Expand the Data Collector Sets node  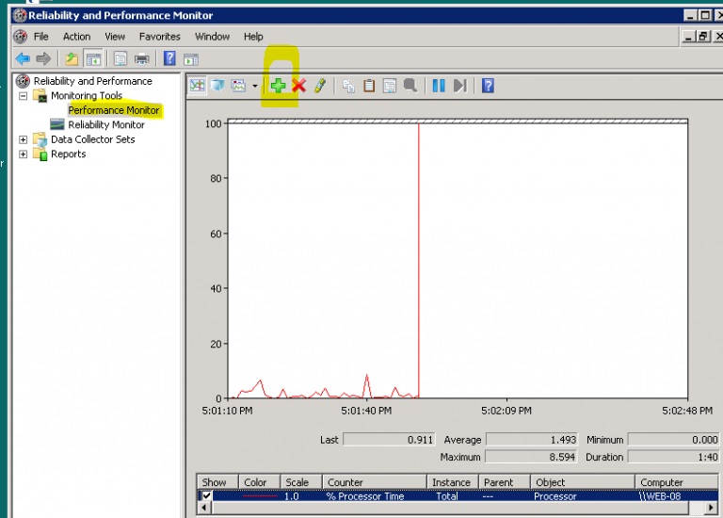(24, 139)
